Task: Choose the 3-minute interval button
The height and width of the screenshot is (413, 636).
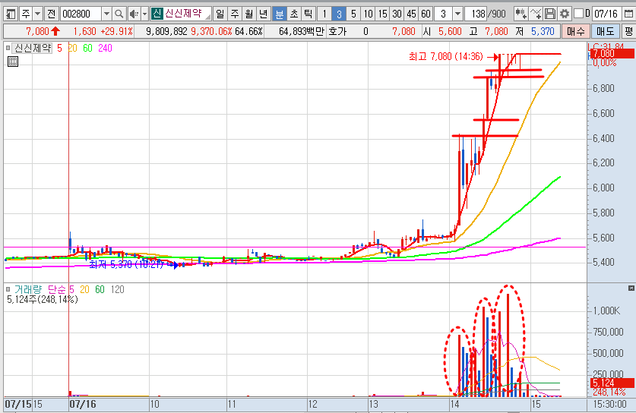Action: (x=339, y=14)
